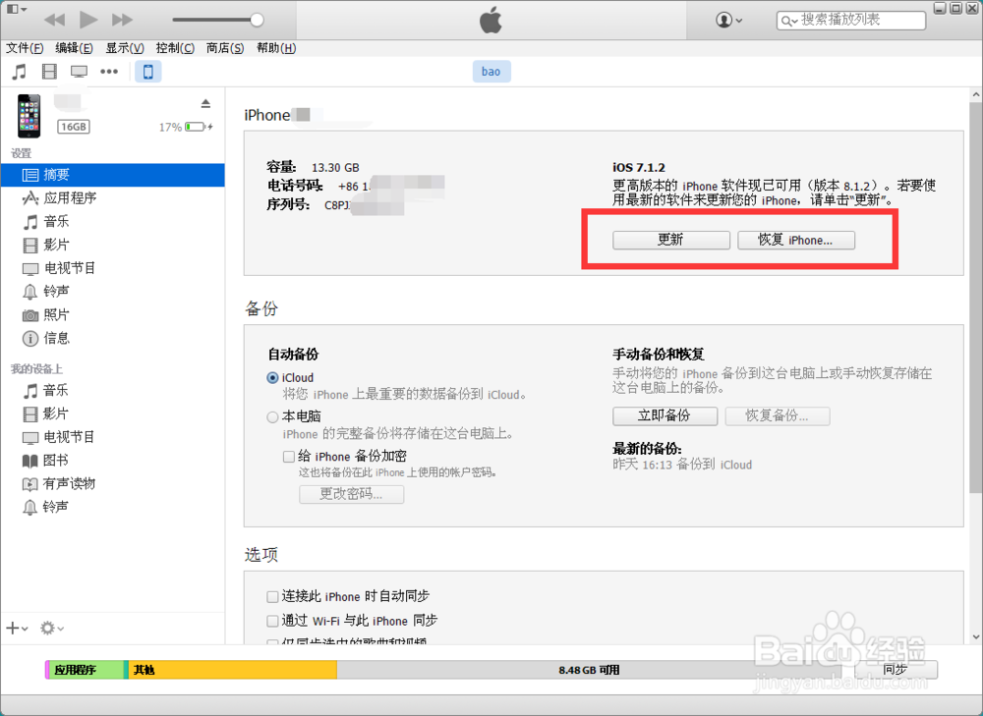Click the scrollbar up arrow
The image size is (983, 716).
(x=976, y=95)
